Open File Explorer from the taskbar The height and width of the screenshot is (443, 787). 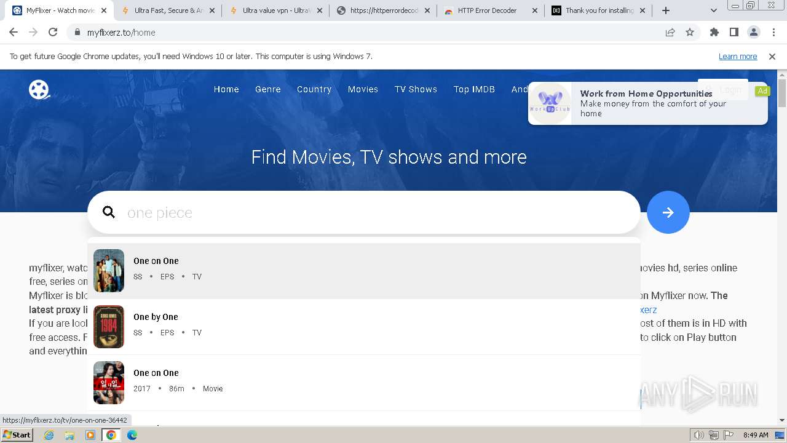coord(69,435)
